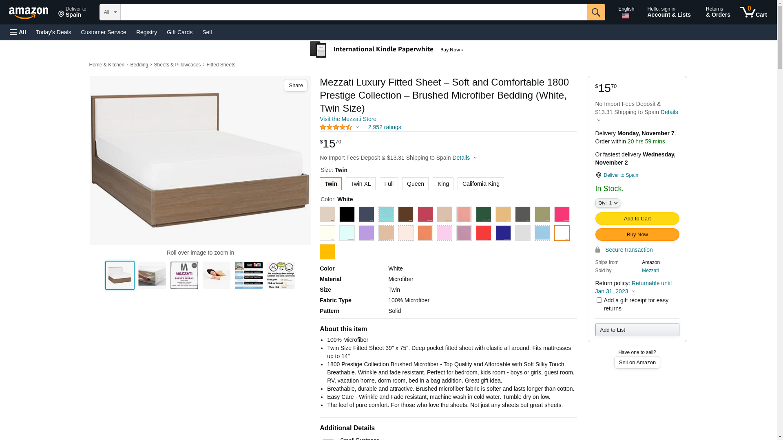Open the search category All dropdown

click(110, 12)
